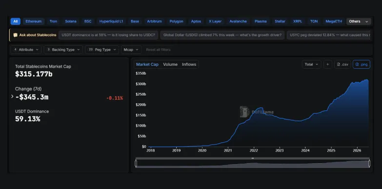Open the Others chains dropdown
The height and width of the screenshot is (189, 382).
click(x=359, y=21)
